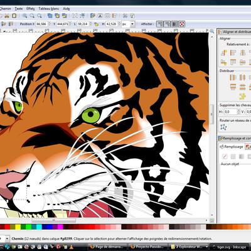Click the group objects icon
Viewport: 251px width, 251px height.
(75, 16)
